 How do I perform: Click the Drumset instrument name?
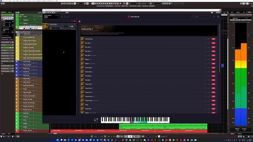click(88, 80)
